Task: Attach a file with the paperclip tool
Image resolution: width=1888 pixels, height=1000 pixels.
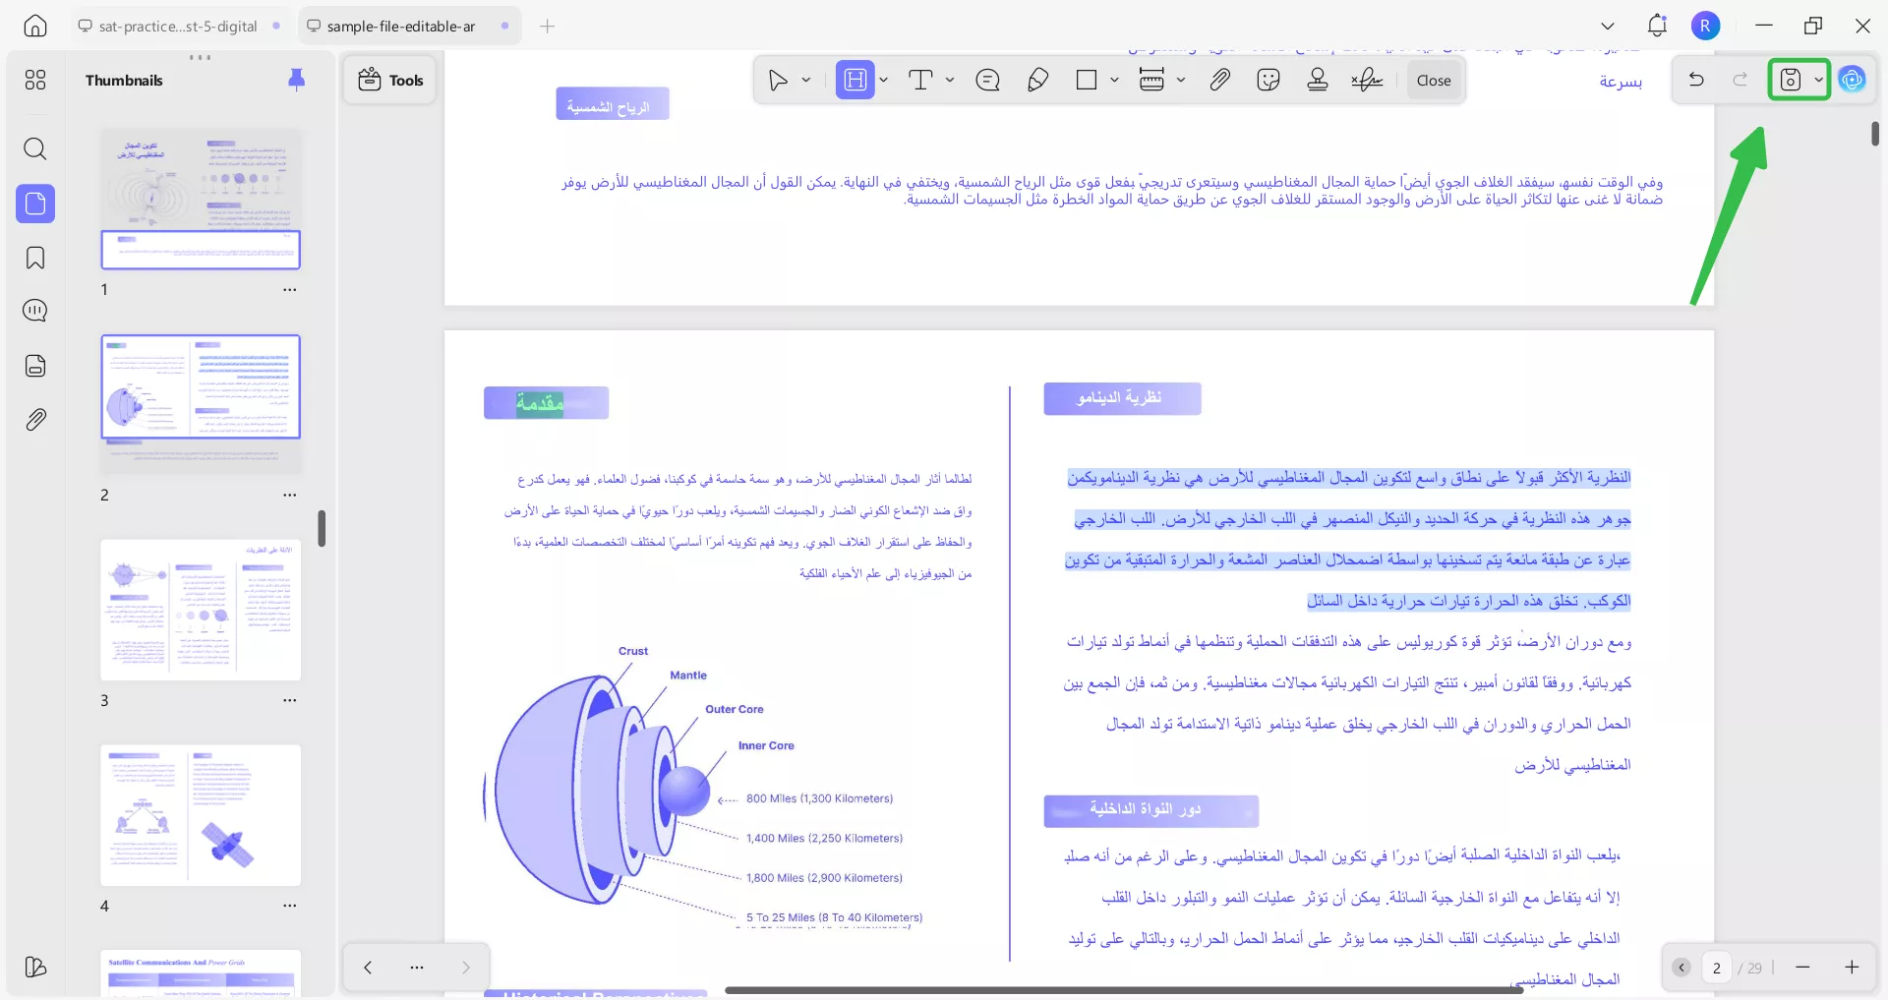Action: coord(1219,80)
